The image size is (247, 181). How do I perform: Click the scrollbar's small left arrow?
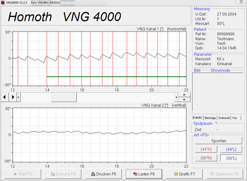coord(19,97)
